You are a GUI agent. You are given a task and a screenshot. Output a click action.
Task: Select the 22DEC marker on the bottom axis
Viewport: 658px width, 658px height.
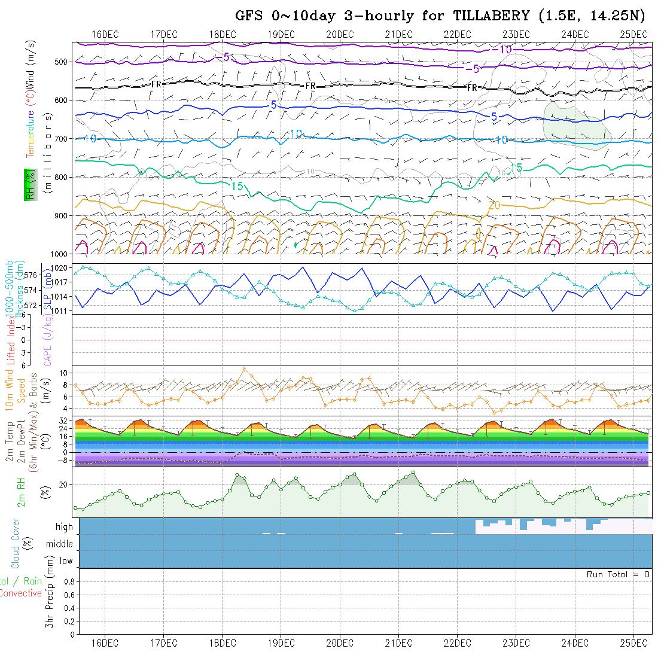tap(457, 643)
